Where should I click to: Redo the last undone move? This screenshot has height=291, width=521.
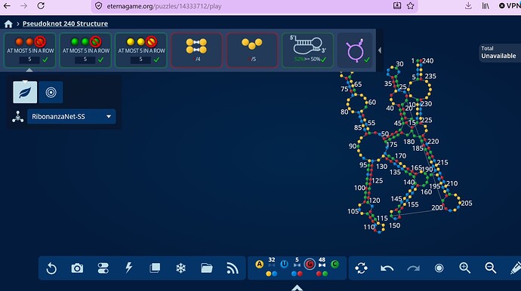(x=413, y=268)
